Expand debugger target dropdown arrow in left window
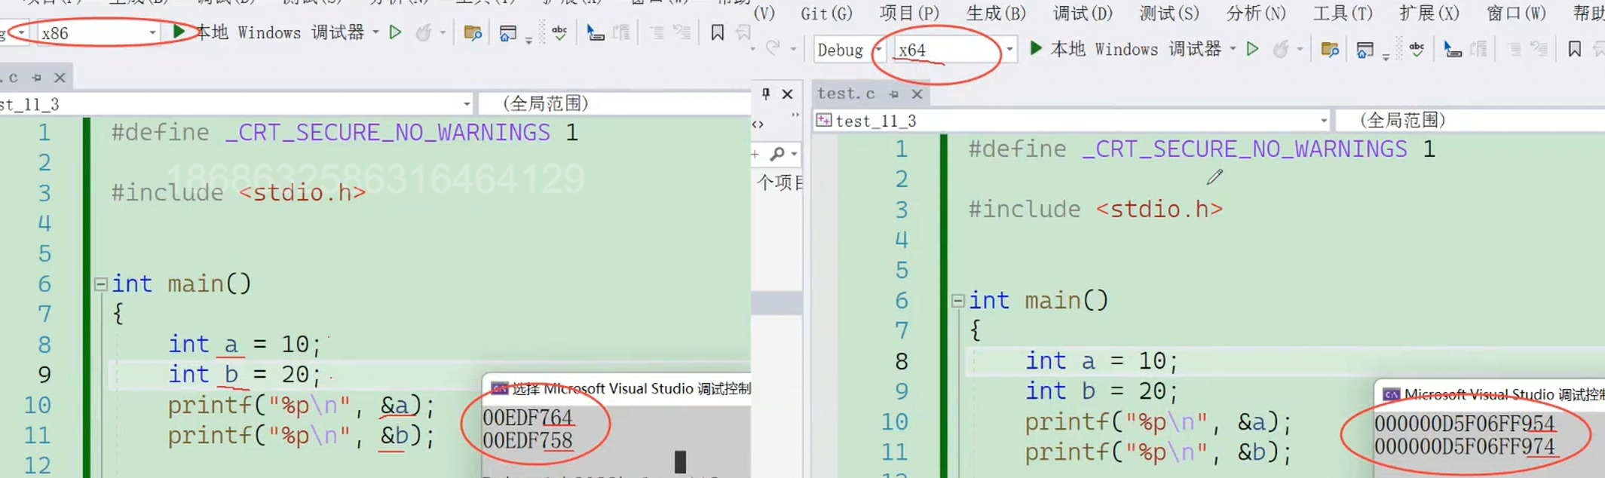1605x478 pixels. tap(375, 32)
